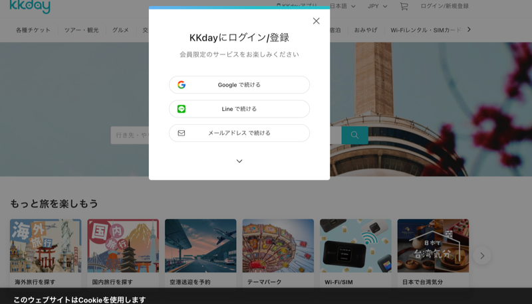
Task: Click the envelope mail icon
Action: coord(182,133)
